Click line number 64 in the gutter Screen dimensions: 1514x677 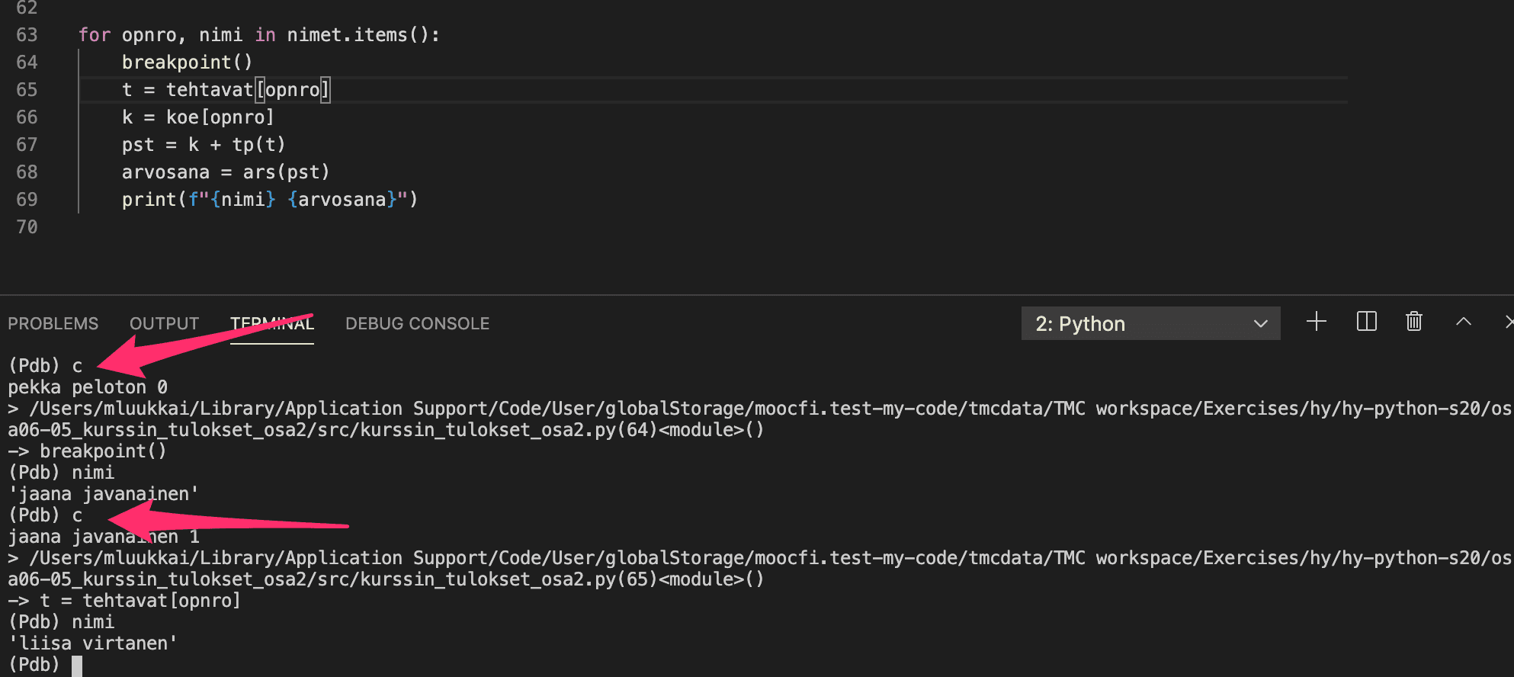27,63
